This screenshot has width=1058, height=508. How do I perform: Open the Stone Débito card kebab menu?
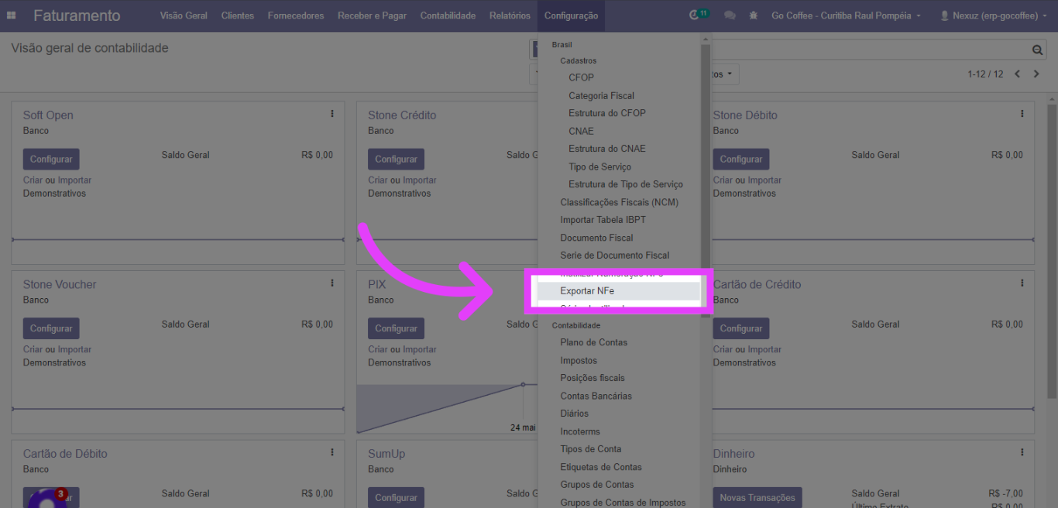(1022, 114)
